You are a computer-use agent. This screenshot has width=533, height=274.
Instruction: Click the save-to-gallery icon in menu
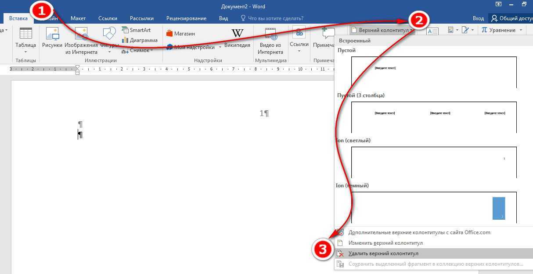(340, 264)
